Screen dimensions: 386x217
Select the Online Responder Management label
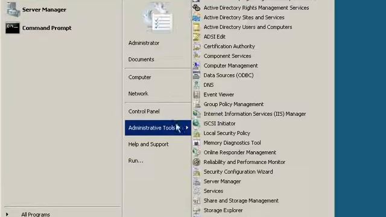(240, 153)
